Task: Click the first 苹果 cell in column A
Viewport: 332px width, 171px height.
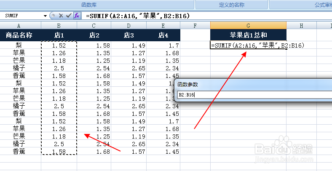Action: 19,53
